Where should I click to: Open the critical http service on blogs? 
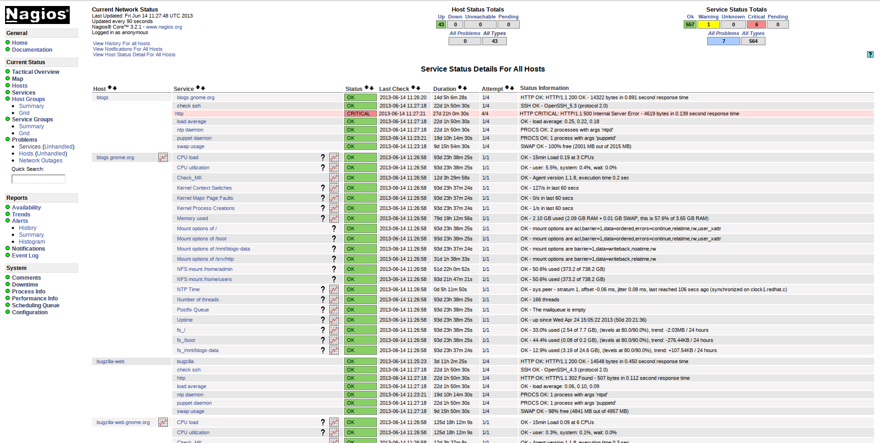(179, 114)
